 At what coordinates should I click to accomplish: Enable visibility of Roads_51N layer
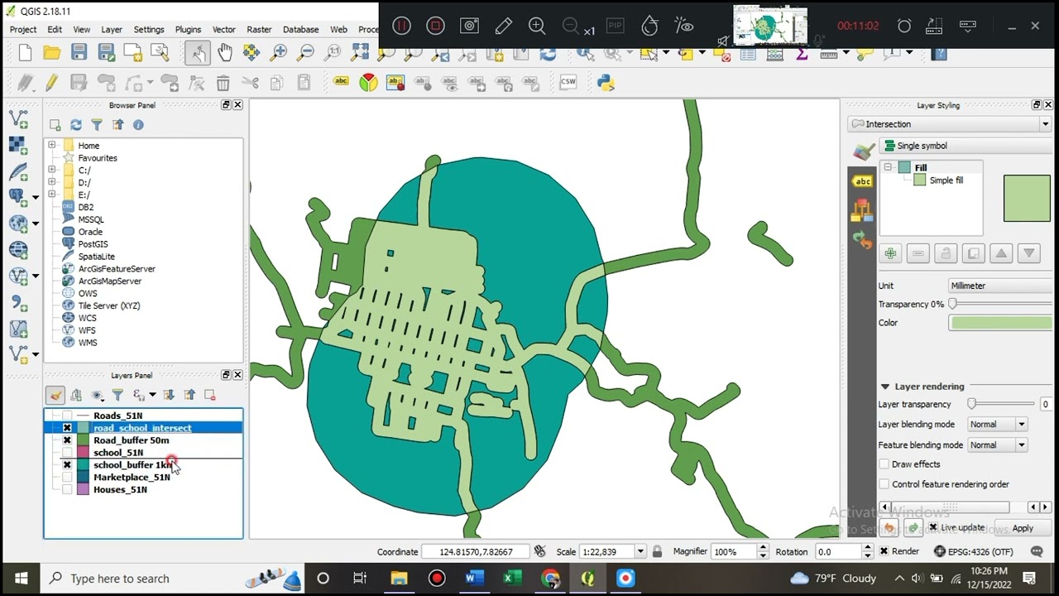[67, 416]
